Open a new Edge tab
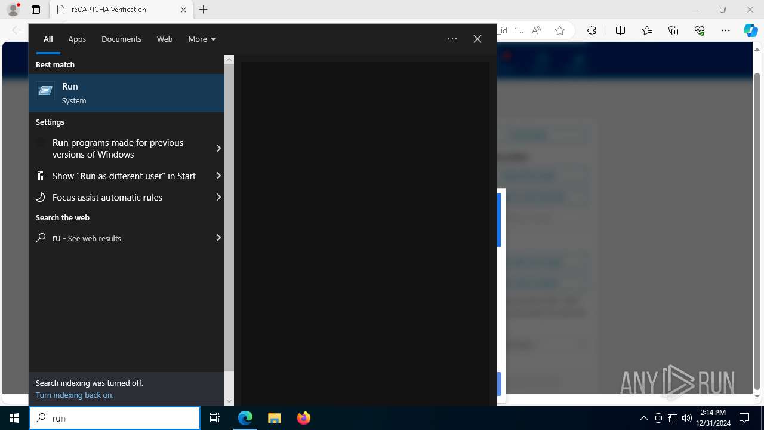764x430 pixels. [204, 10]
